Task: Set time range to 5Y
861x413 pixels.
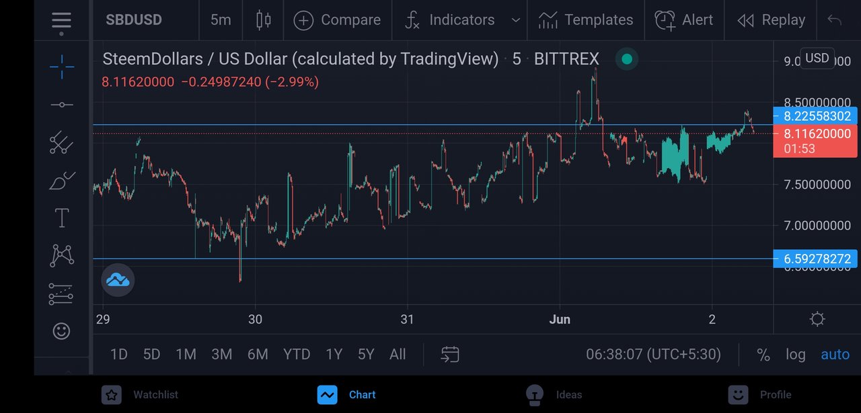Action: pyautogui.click(x=366, y=354)
